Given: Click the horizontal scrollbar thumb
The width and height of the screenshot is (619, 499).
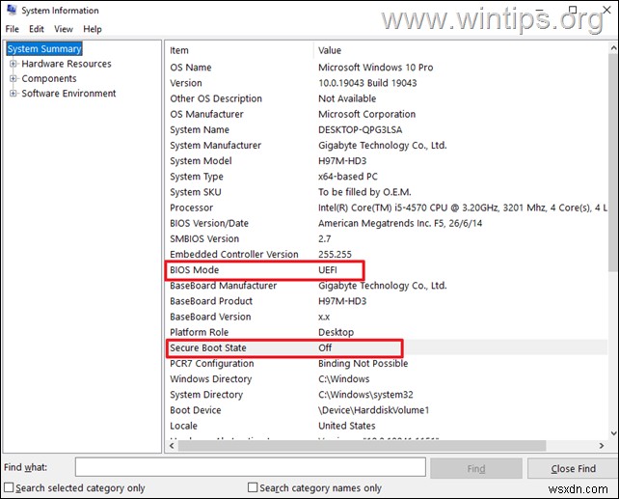Looking at the screenshot, I should (x=362, y=446).
